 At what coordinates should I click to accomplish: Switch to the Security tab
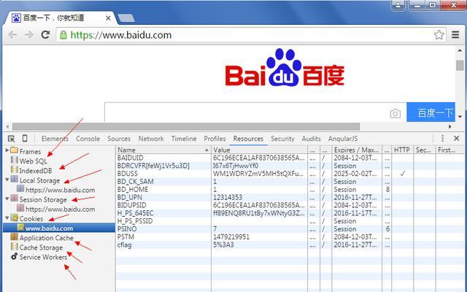(x=282, y=139)
